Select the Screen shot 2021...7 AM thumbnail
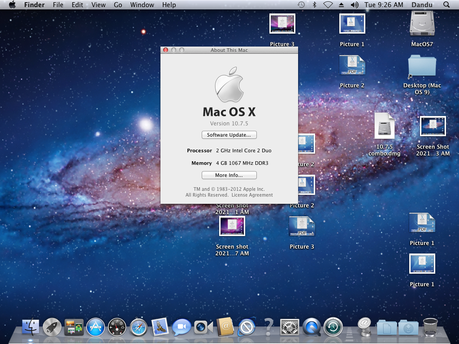The image size is (459, 344). point(232,226)
